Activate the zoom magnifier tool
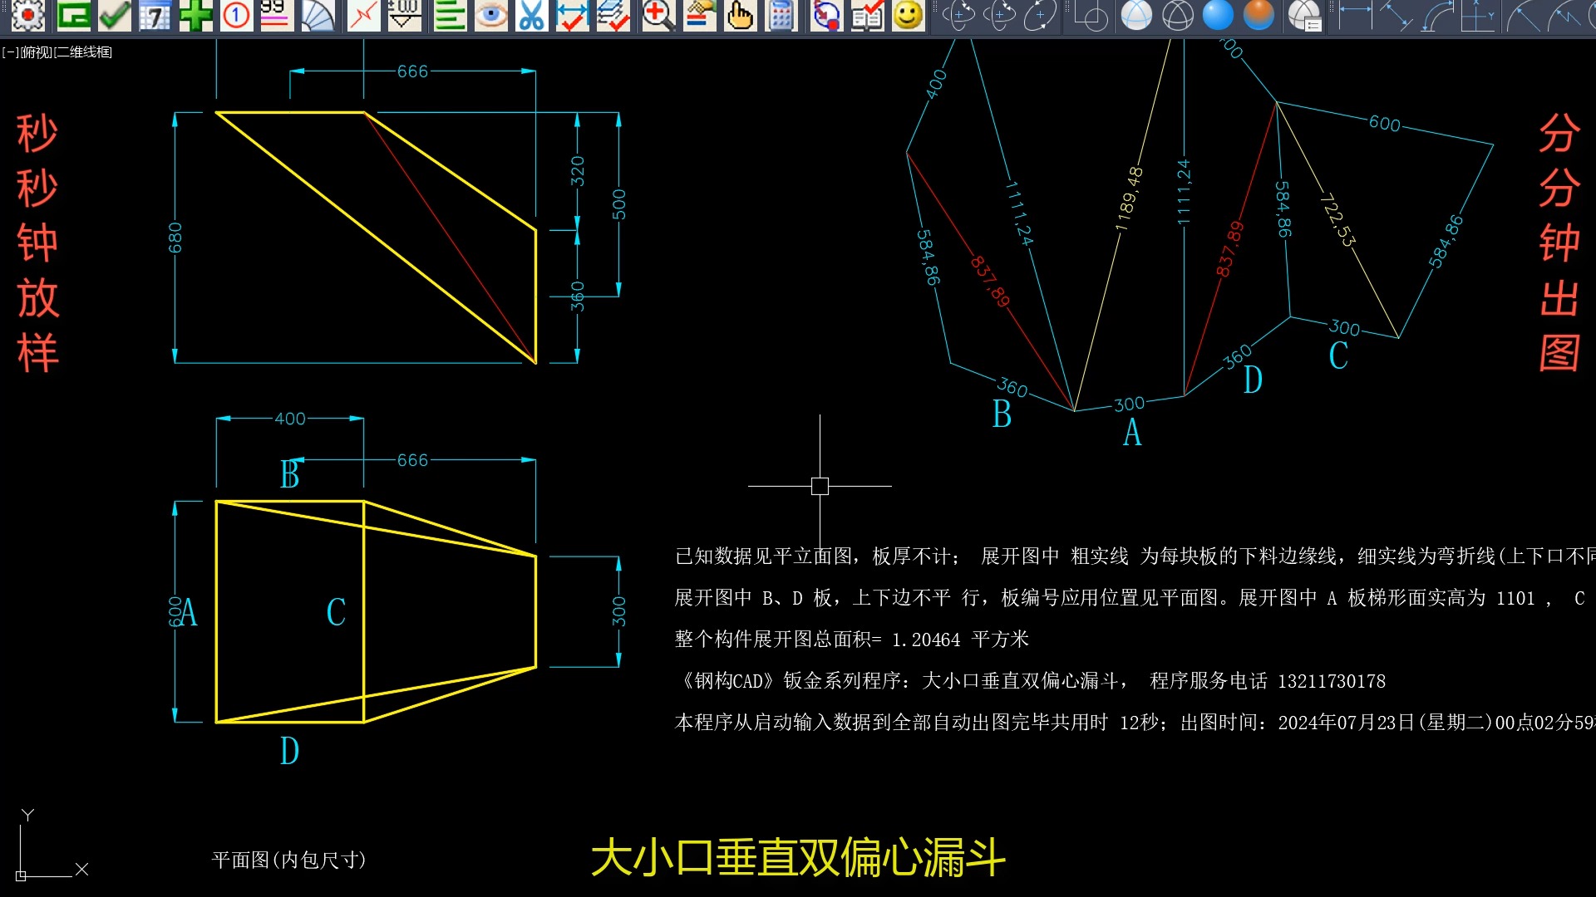 658,15
